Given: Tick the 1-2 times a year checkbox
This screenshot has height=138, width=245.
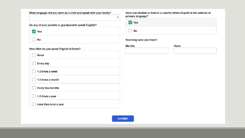Looking at the screenshot, I should pos(34,96).
